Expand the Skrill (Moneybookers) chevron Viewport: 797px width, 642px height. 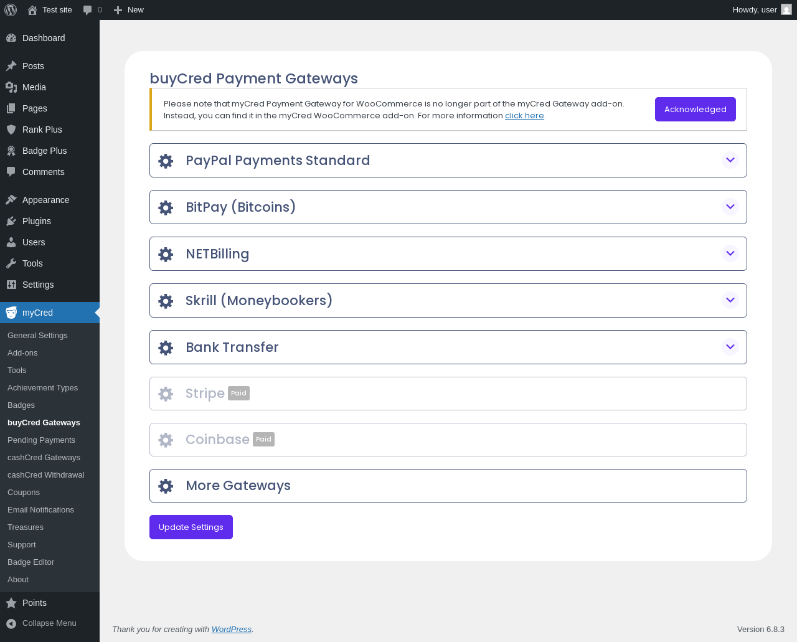pyautogui.click(x=730, y=300)
